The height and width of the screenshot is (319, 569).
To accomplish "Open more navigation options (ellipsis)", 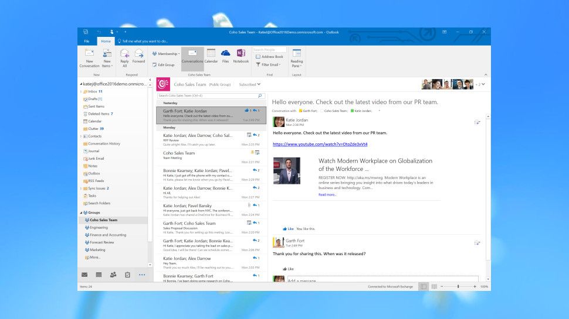I will tap(142, 275).
